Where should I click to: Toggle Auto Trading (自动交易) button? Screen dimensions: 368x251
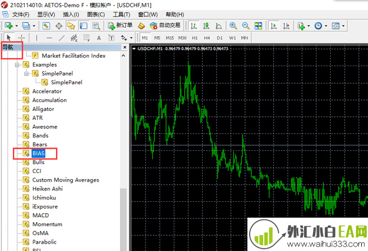click(165, 25)
